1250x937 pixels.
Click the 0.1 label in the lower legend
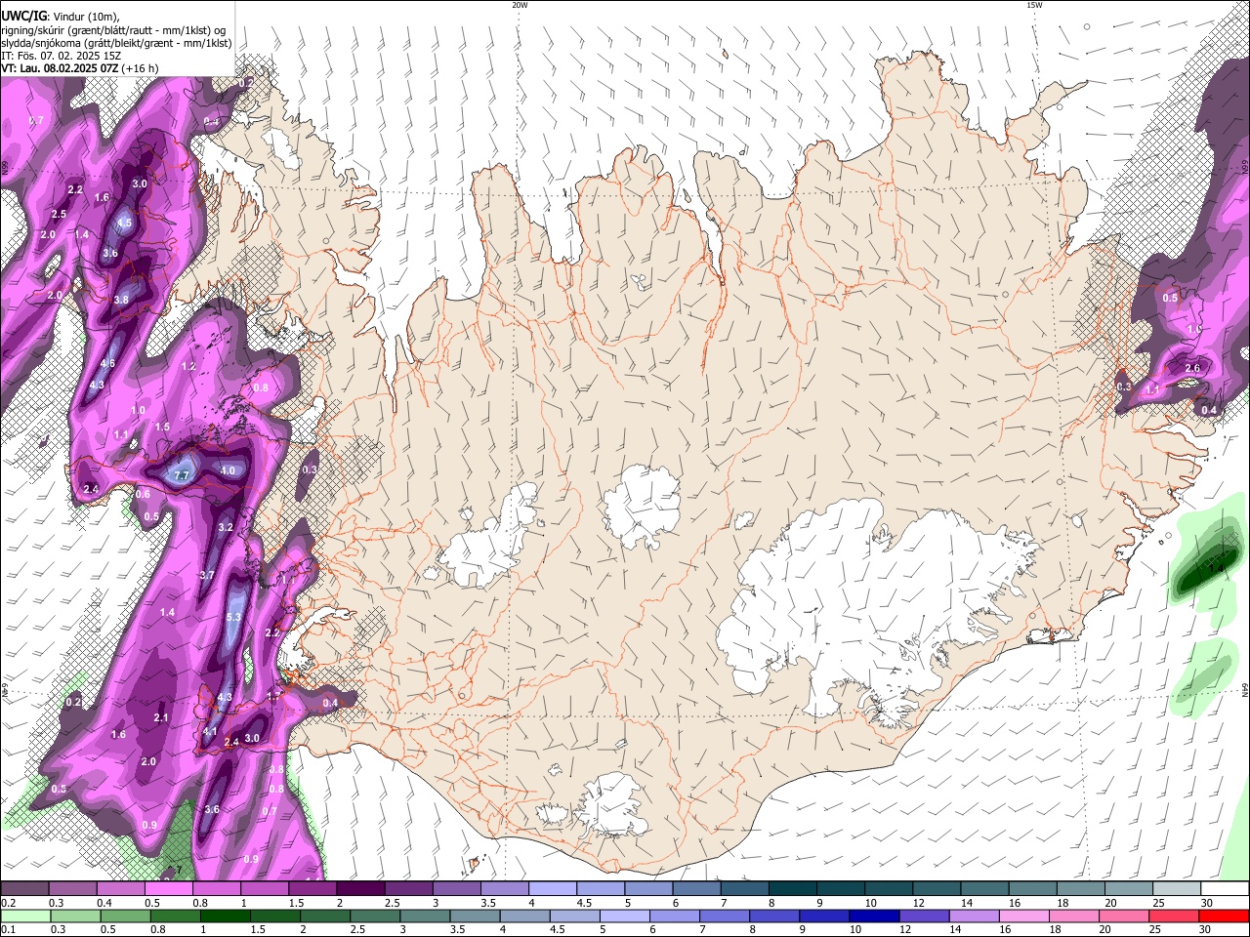[x=9, y=929]
